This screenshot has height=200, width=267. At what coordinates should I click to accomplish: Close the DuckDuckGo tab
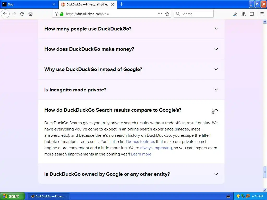coord(113,4)
